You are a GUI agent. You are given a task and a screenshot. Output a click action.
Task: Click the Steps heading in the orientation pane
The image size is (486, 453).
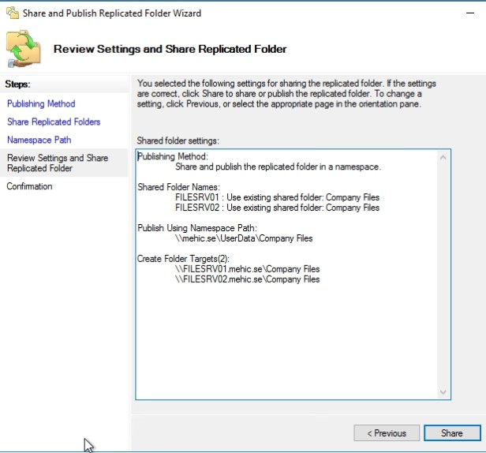coord(23,83)
